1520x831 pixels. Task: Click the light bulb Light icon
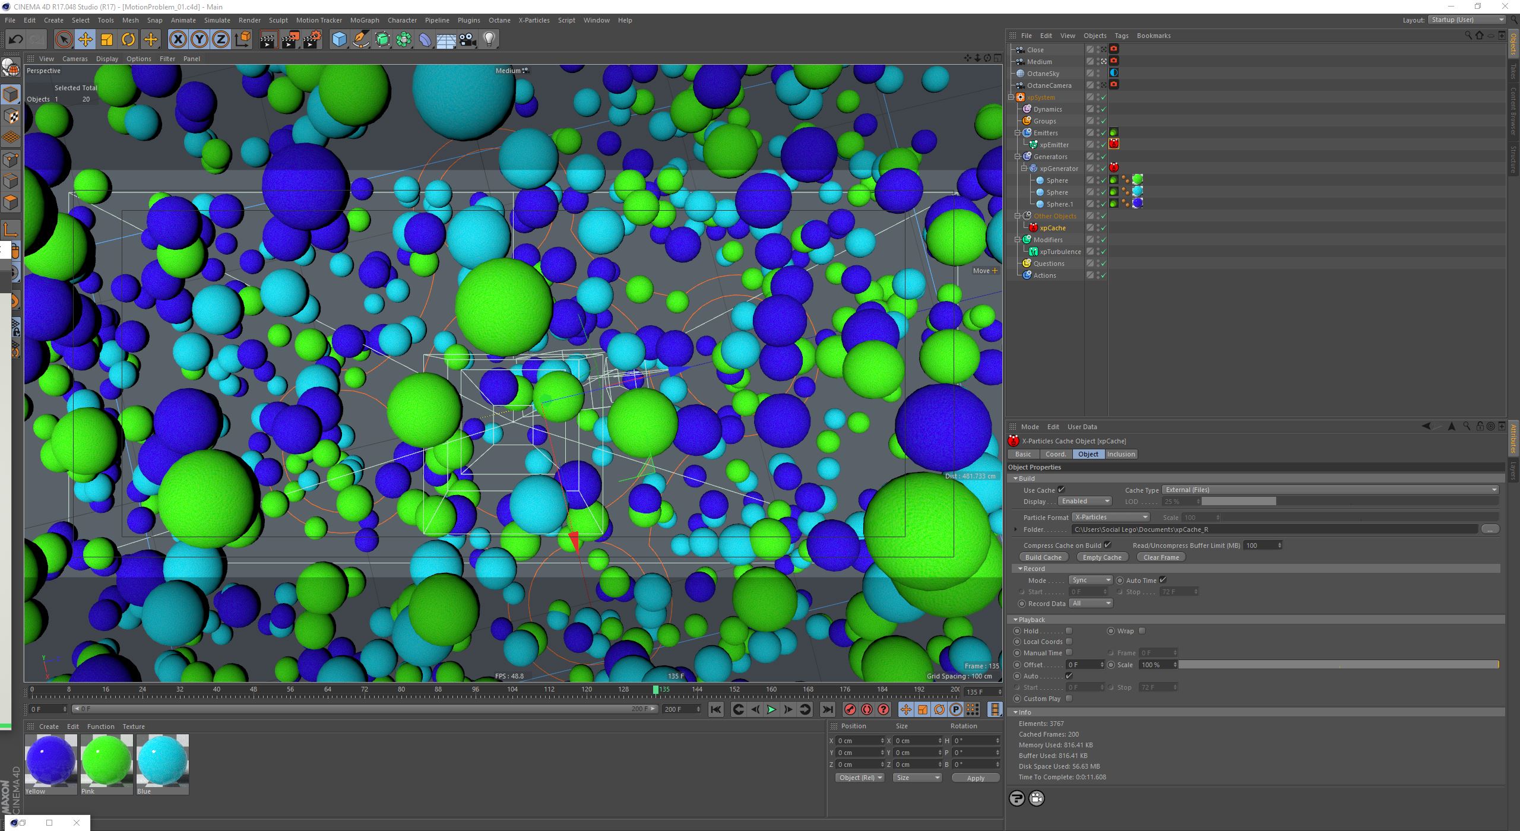coord(489,40)
